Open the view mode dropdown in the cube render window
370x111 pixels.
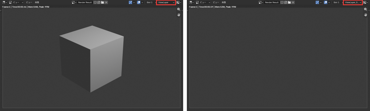(x=16, y=2)
